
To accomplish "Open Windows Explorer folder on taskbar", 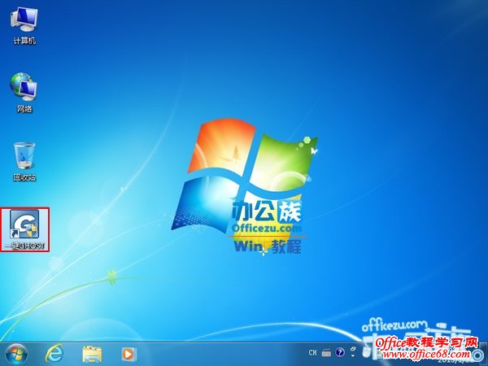I will 92,354.
